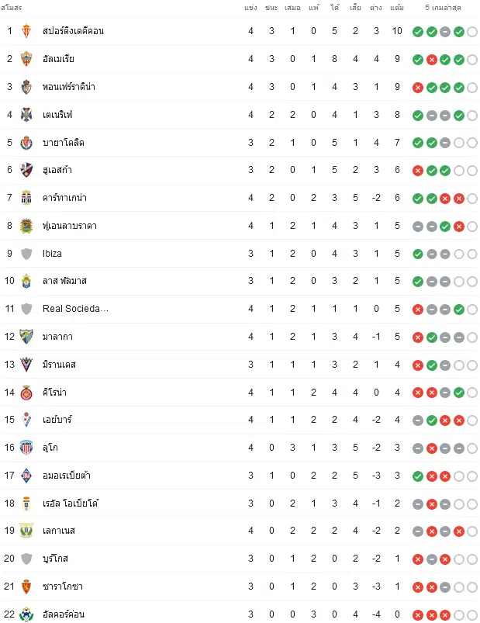Click the Leganés club crest in row 19
This screenshot has height=623, width=480.
[26, 531]
